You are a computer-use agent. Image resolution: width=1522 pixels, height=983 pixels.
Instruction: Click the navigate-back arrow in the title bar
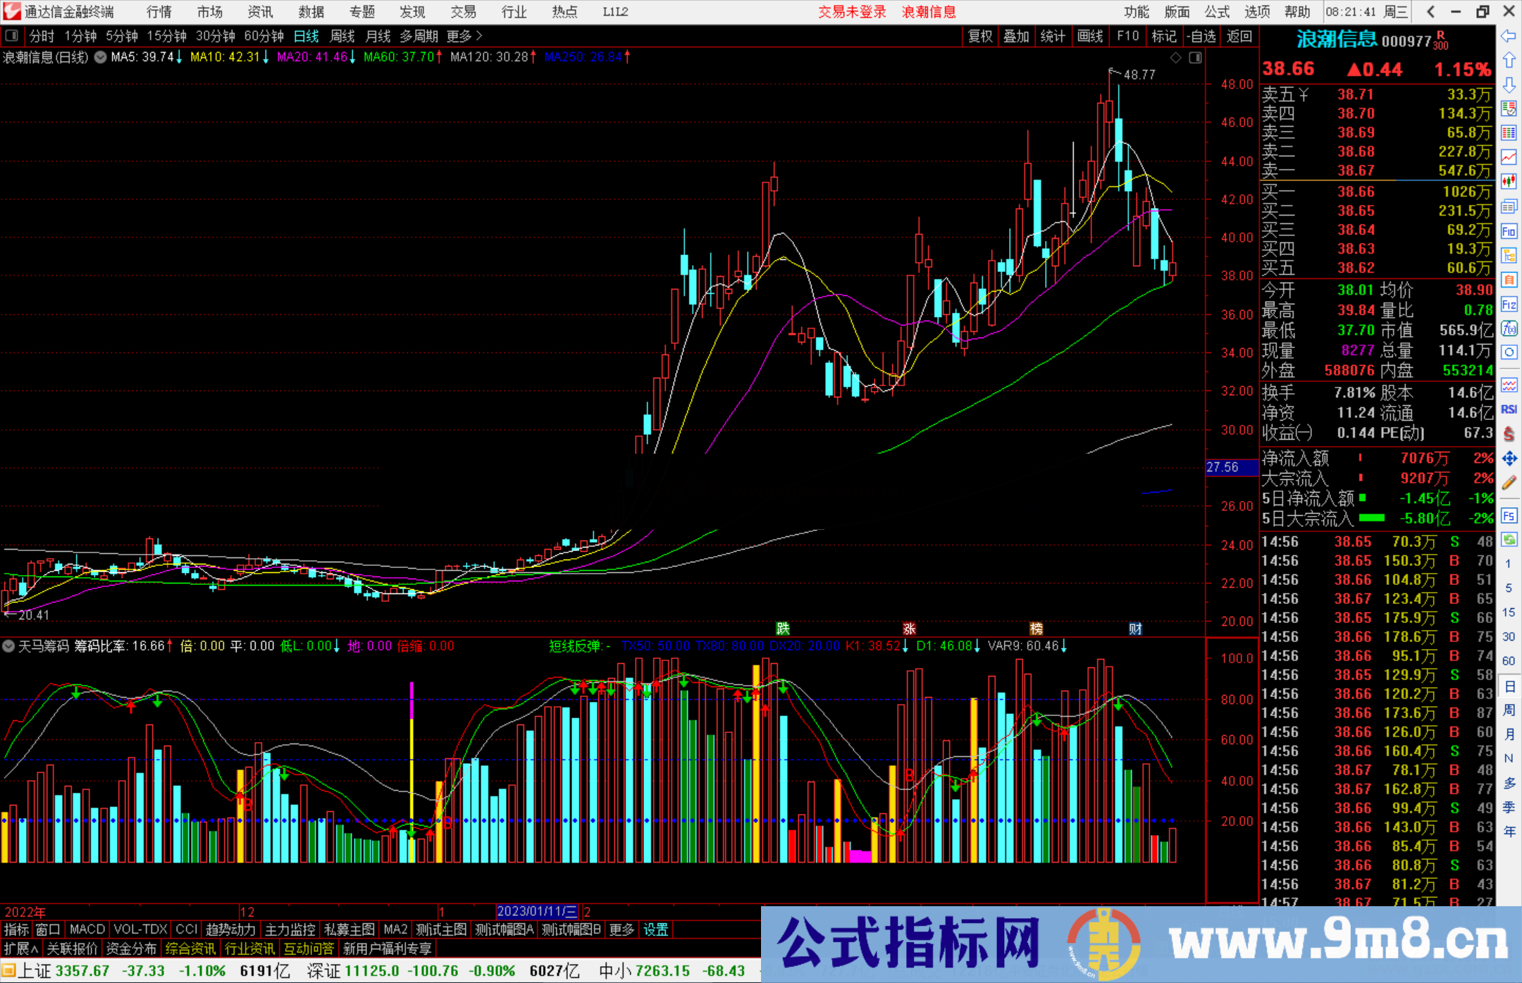tap(1430, 12)
